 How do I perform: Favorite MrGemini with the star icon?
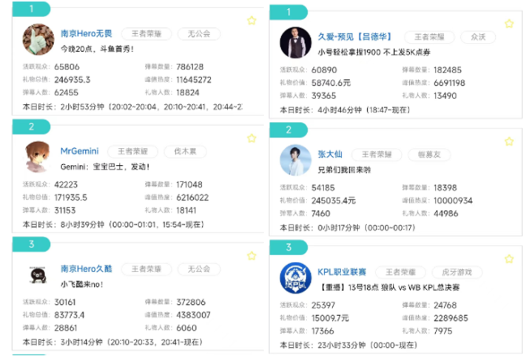pyautogui.click(x=252, y=138)
